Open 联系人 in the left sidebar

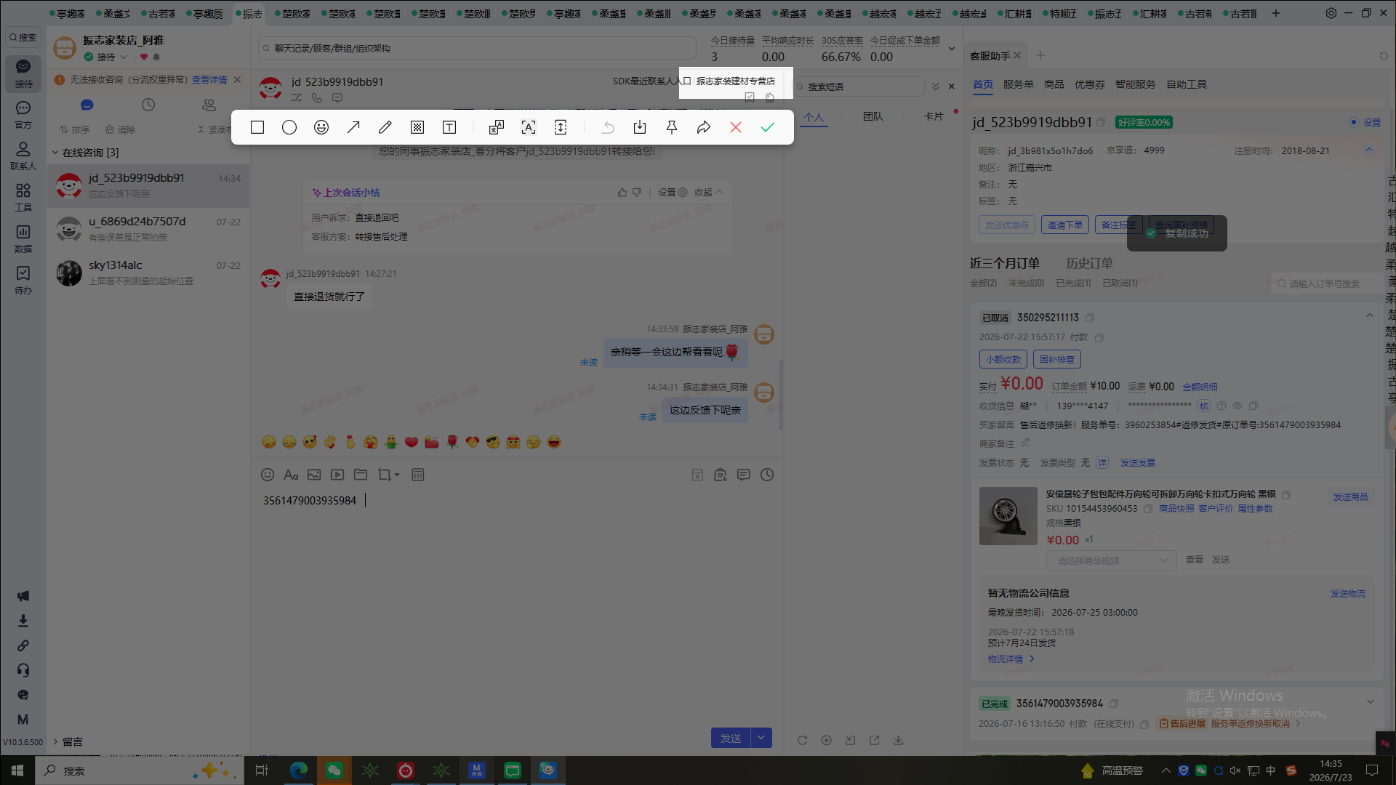[x=23, y=156]
